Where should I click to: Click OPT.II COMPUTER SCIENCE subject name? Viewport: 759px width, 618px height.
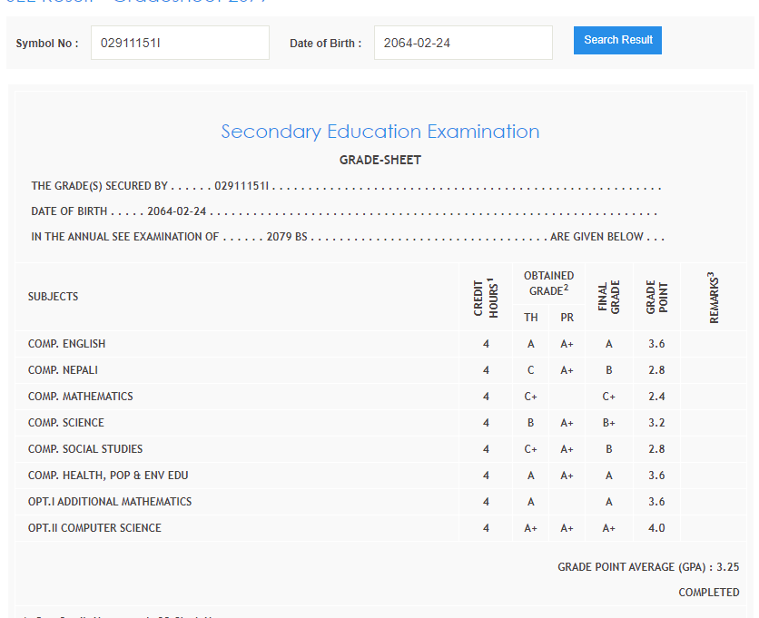[94, 528]
